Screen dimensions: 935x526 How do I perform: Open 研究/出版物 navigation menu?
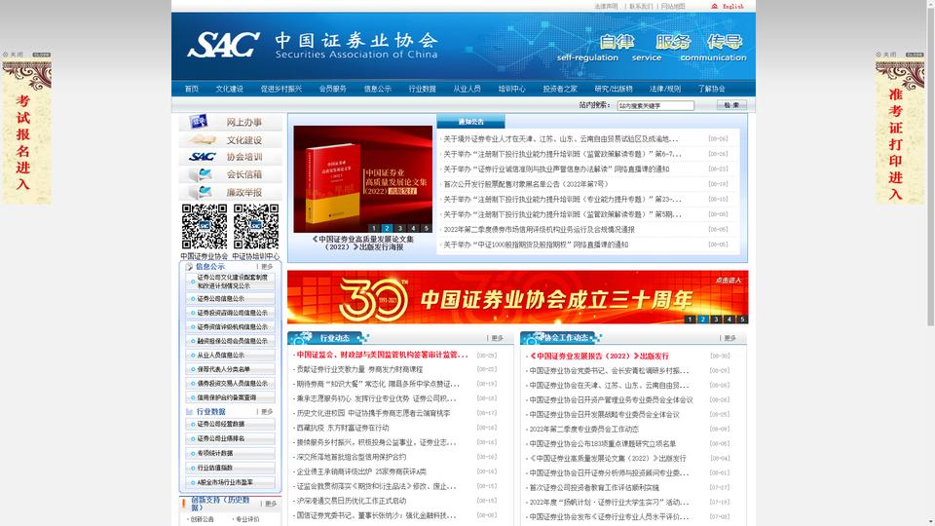click(614, 89)
